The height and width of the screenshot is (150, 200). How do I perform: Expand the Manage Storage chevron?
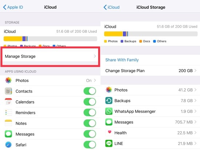(95, 56)
